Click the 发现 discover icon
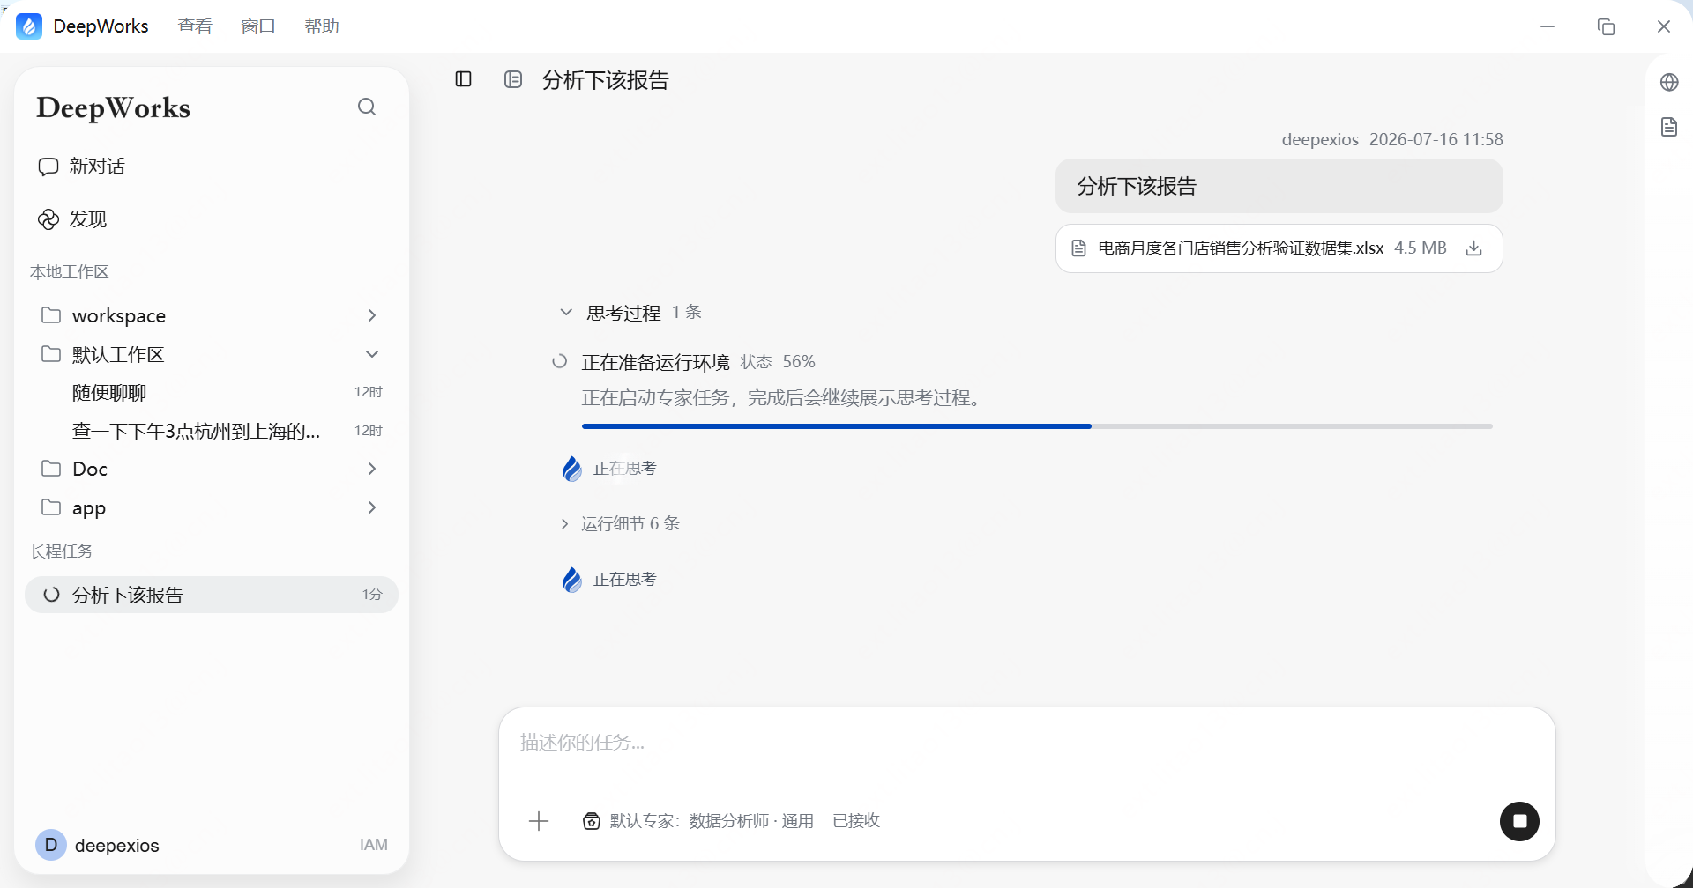 click(48, 219)
